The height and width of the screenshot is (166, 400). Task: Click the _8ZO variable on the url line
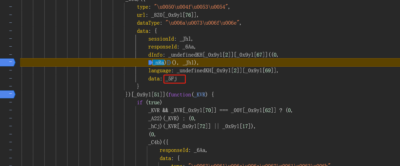tap(157, 15)
